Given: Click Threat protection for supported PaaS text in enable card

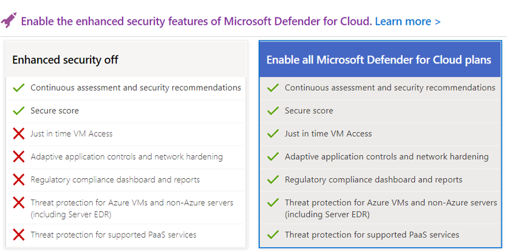Looking at the screenshot, I should click(372, 235).
